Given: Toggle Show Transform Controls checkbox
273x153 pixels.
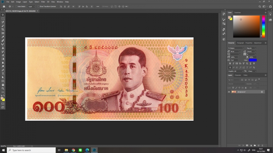Looking at the screenshot, I should pyautogui.click(x=38, y=6).
